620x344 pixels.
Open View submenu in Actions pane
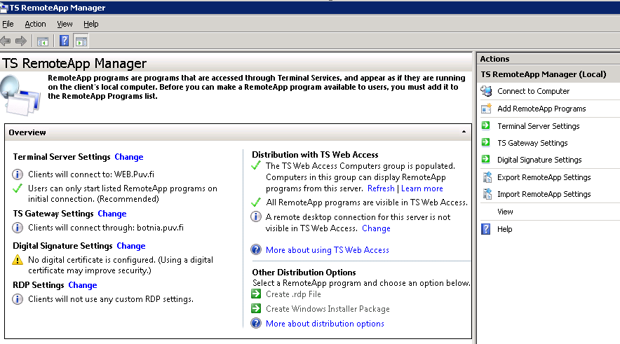tap(505, 212)
